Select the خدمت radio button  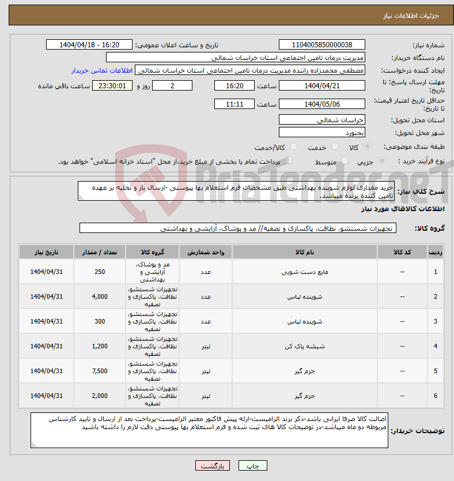click(335, 146)
